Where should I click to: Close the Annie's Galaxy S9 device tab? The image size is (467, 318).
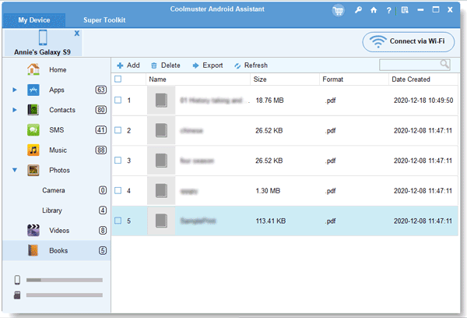coord(77,34)
